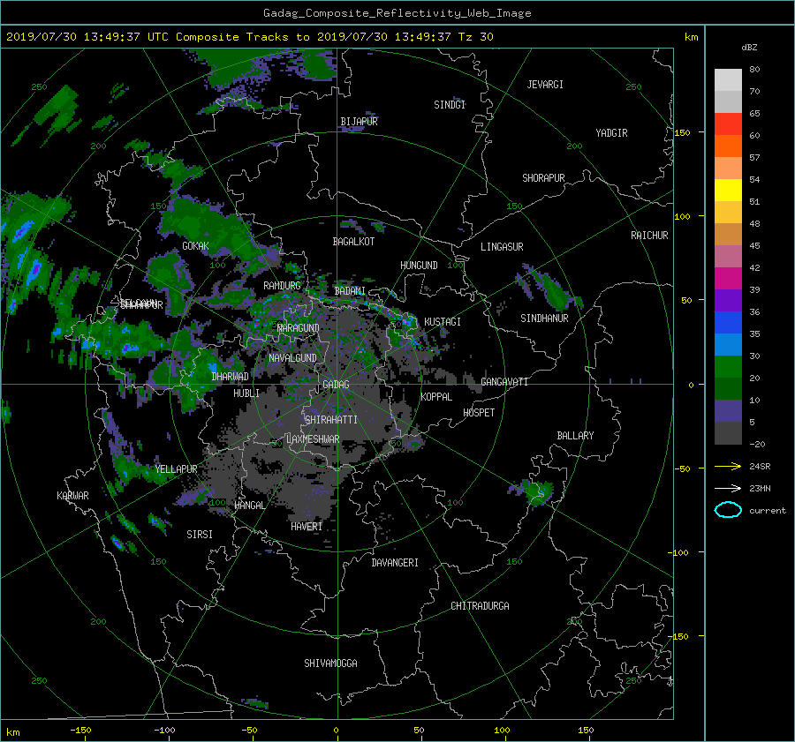
Task: Click the BAGALKOT city label
Action: 353,242
